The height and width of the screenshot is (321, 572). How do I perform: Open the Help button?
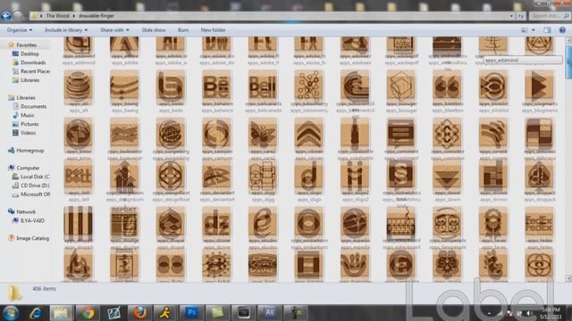(562, 30)
